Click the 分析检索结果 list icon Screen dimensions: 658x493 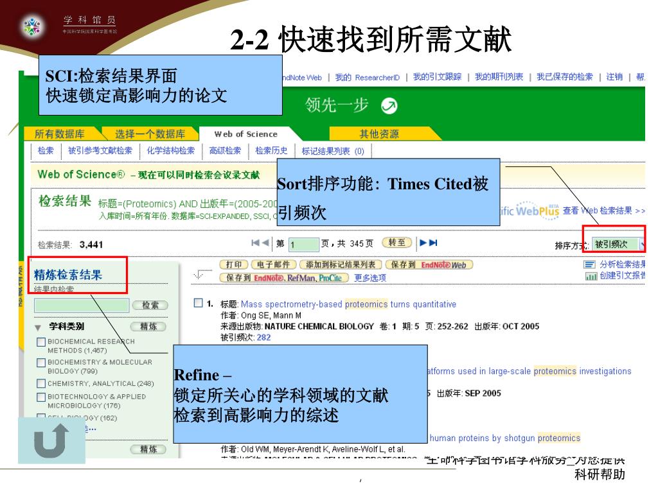pyautogui.click(x=590, y=264)
